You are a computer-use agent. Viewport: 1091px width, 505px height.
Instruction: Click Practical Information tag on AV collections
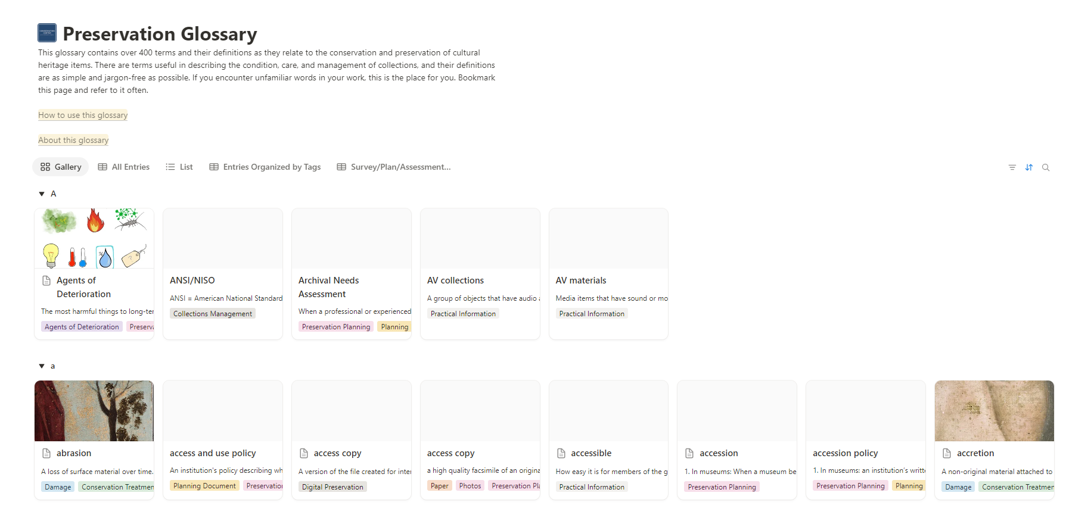tap(463, 314)
